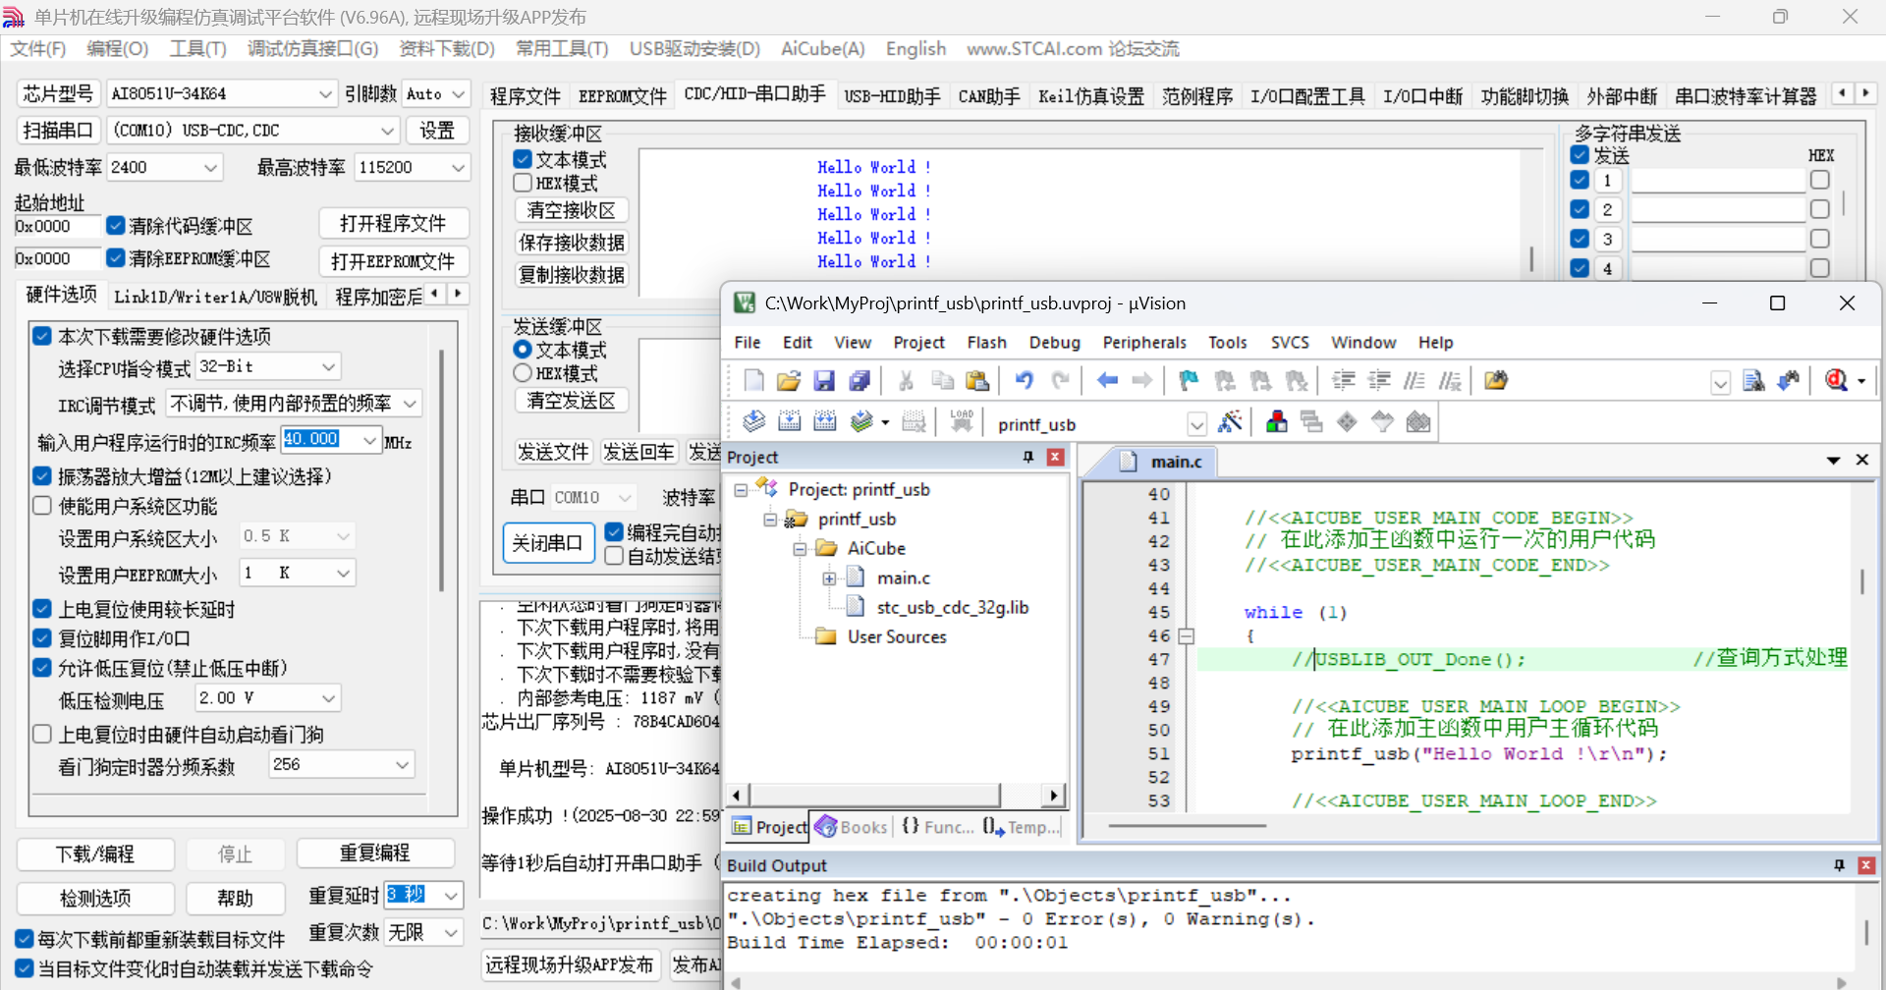This screenshot has height=990, width=1886.
Task: Click 打开程序文件 button
Action: point(393,224)
